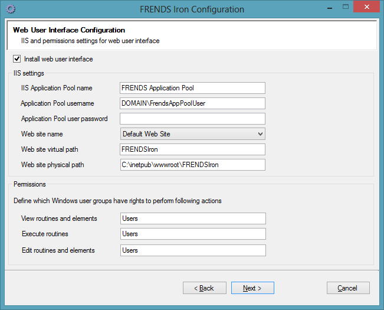
Task: Close the FRENDS Iron Configuration dialog
Action: 367,6
